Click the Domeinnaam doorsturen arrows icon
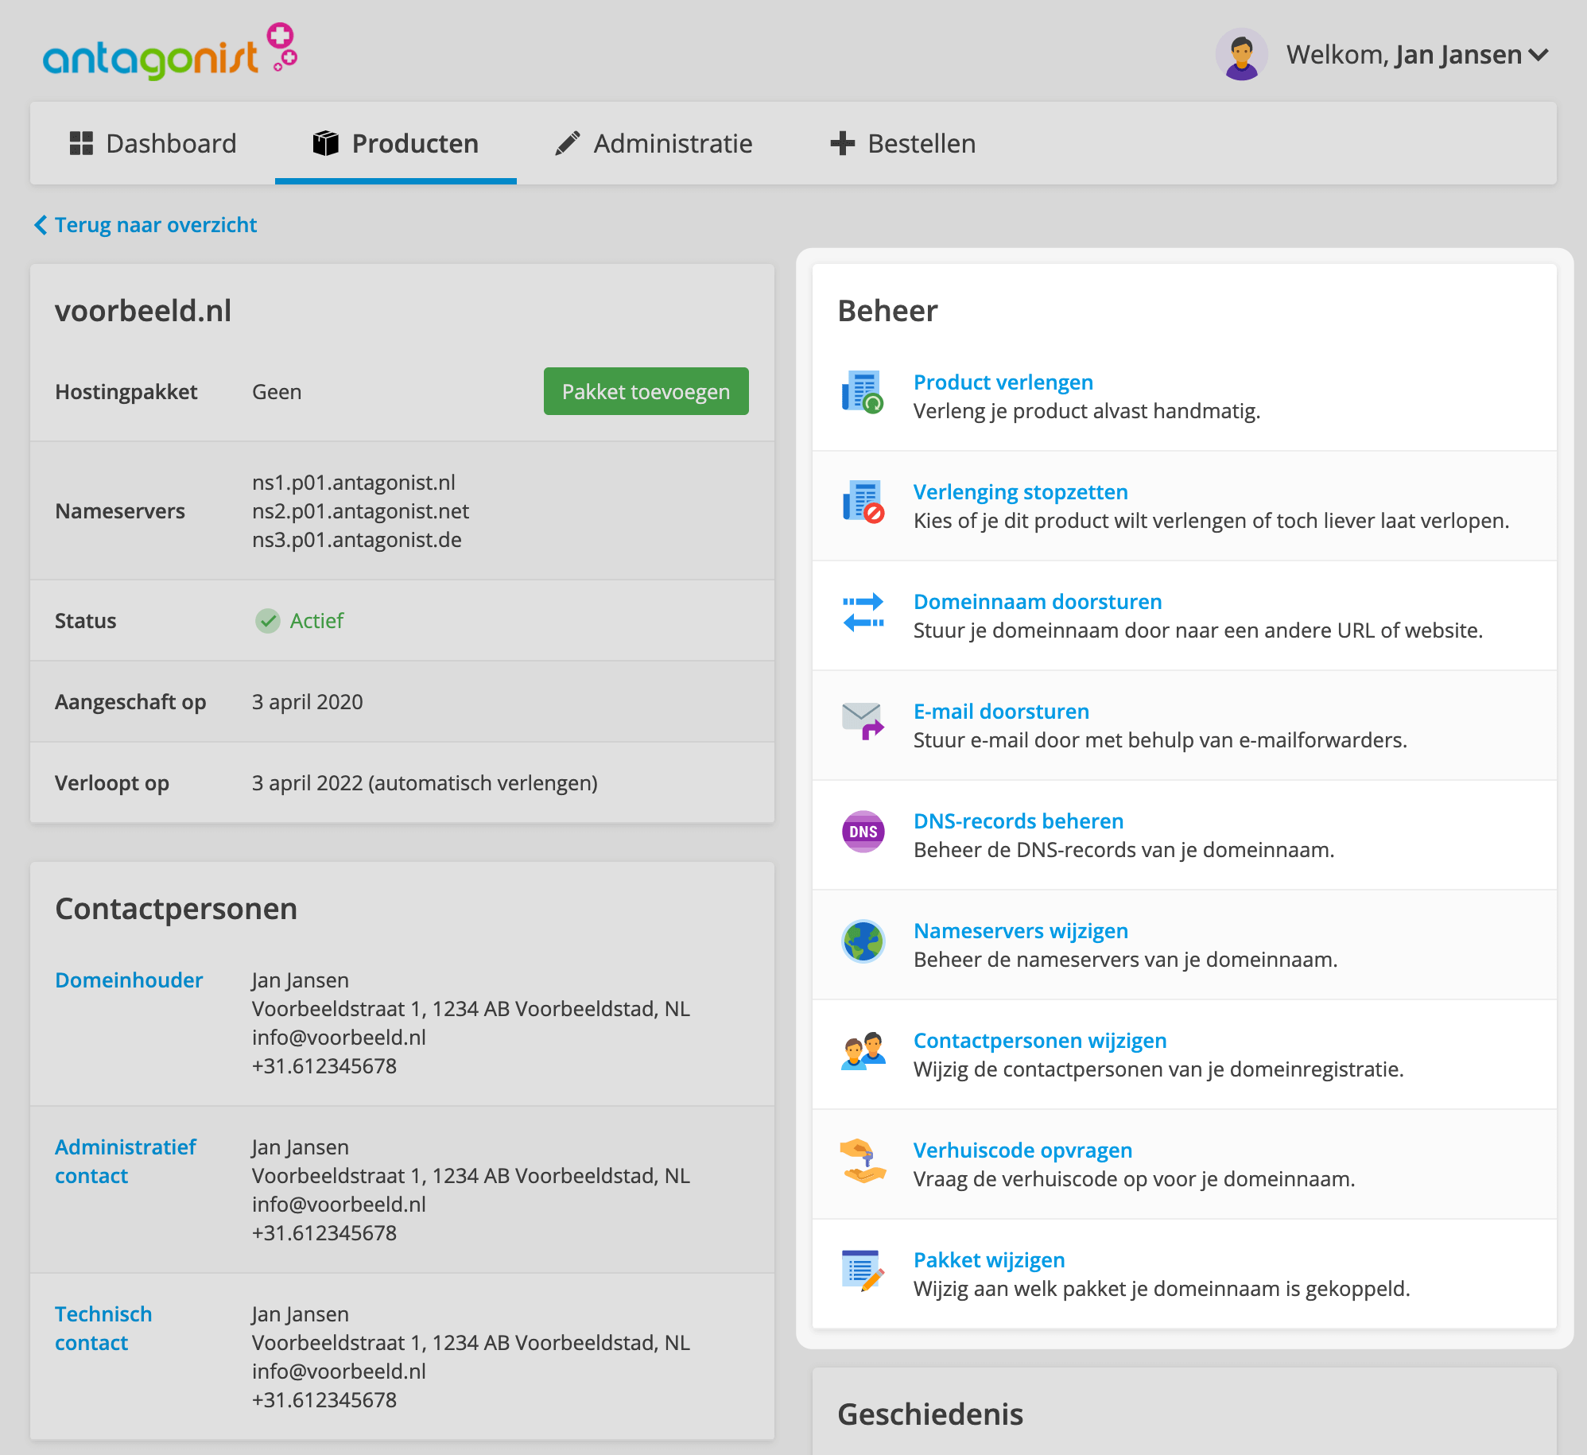 [863, 611]
